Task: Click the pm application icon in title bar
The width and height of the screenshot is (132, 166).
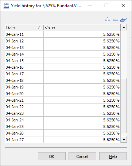Action: click(6, 6)
